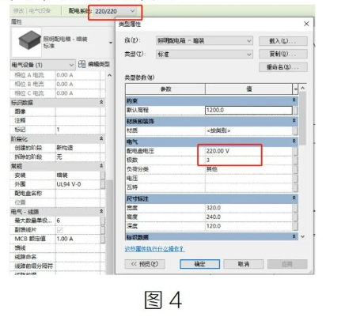The height and width of the screenshot is (317, 345).
Task: Cancel the dialog with 取消
Action: (244, 264)
